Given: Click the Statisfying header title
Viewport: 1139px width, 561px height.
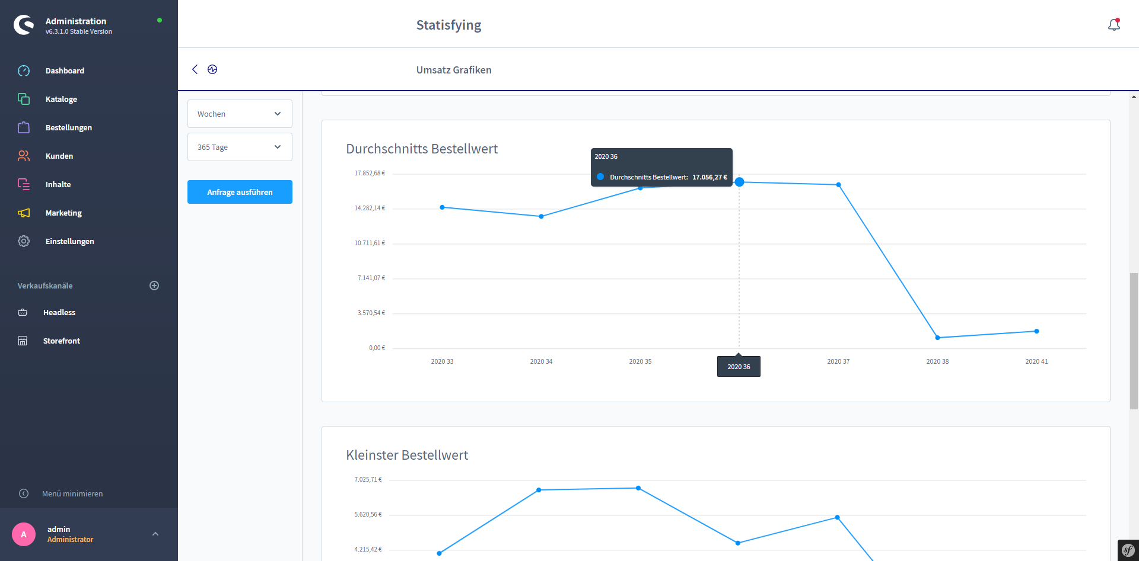Looking at the screenshot, I should pos(448,25).
